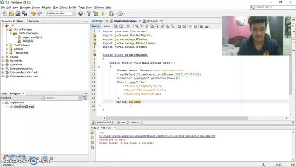Click the editor horizontal scrollbar
This screenshot has width=296, height=167.
pyautogui.click(x=177, y=118)
